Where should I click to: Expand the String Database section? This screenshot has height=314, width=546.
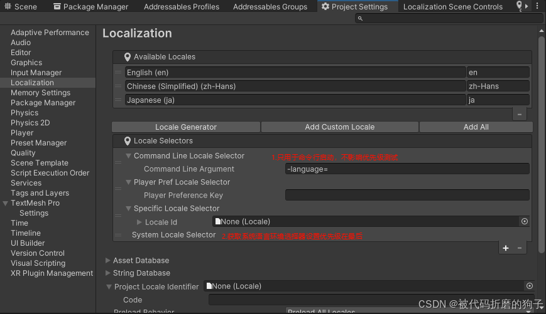click(108, 273)
